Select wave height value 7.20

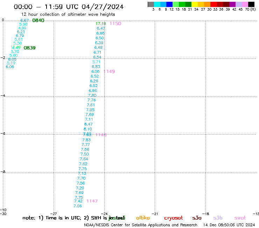(x=80, y=188)
